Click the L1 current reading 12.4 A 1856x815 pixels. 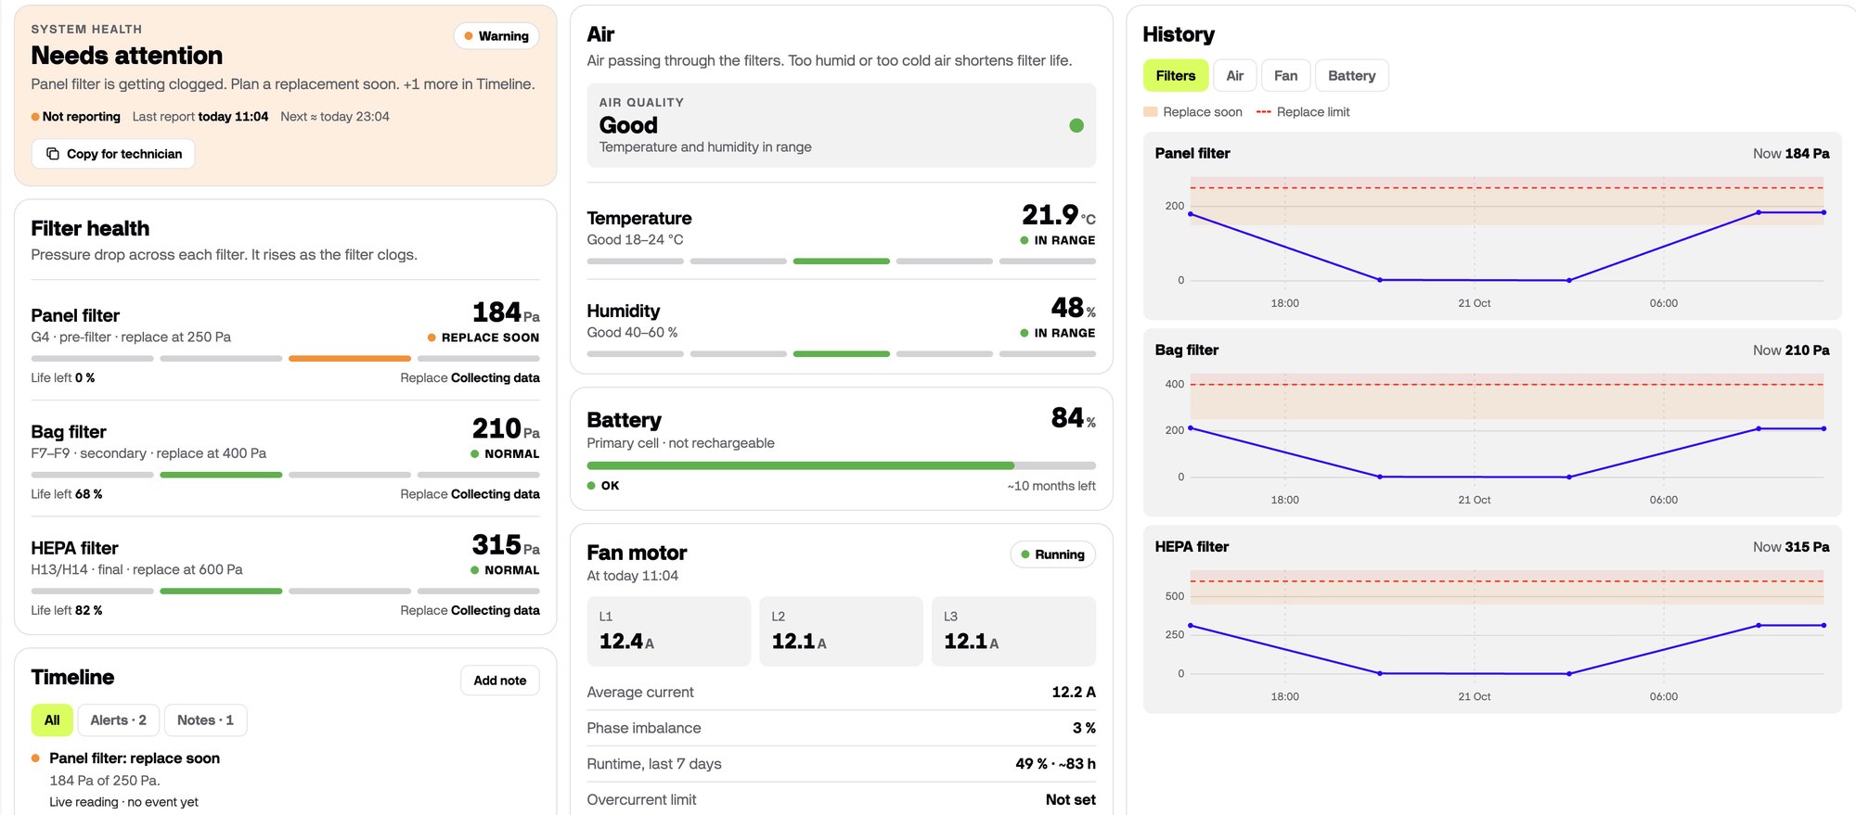[x=626, y=642]
